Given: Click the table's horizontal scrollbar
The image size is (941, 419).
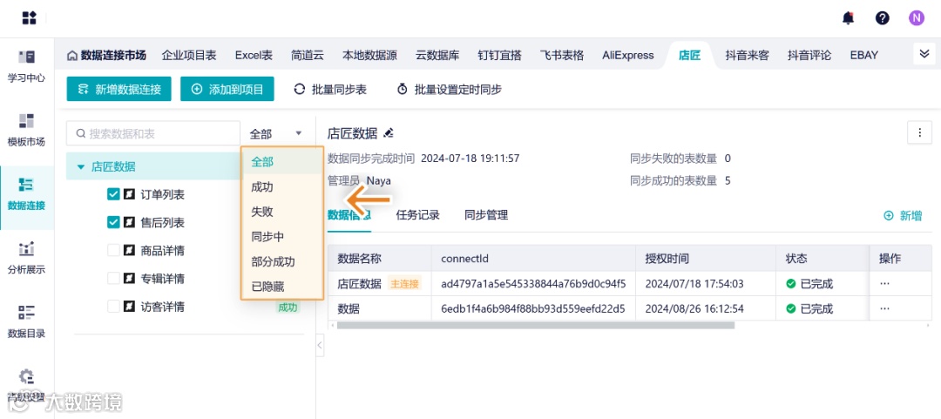Looking at the screenshot, I should point(535,325).
